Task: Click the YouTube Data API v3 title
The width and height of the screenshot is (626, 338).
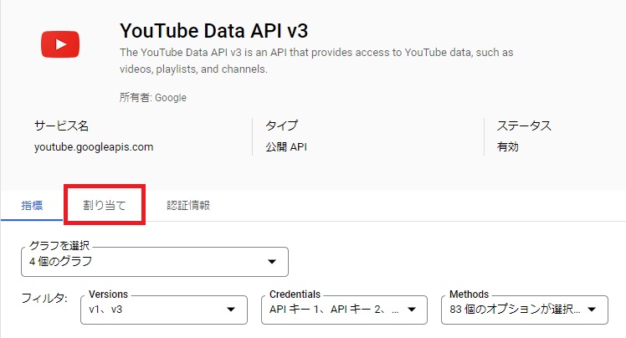Action: click(214, 31)
